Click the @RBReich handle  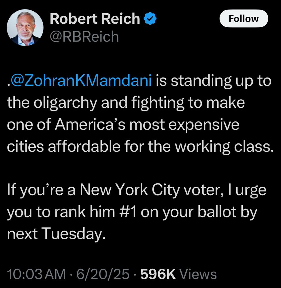point(84,36)
